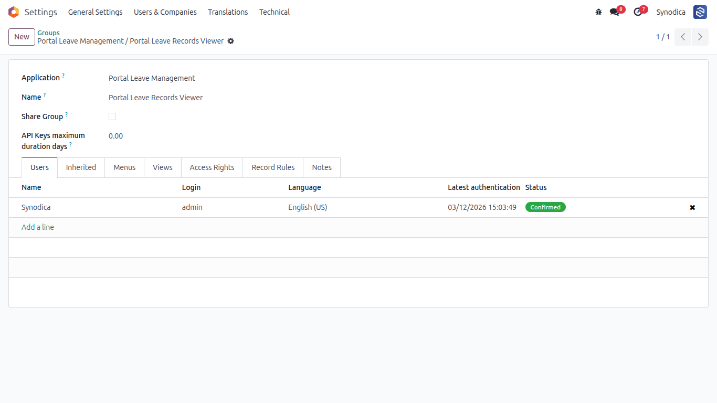Open the Odoo home app icon
This screenshot has width=717, height=403.
coord(14,12)
